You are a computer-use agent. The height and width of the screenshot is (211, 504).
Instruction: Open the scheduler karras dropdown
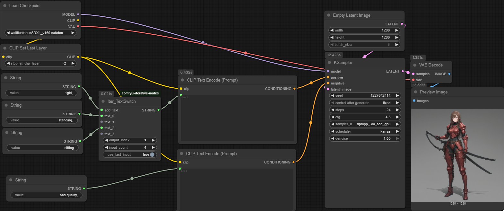coord(365,131)
